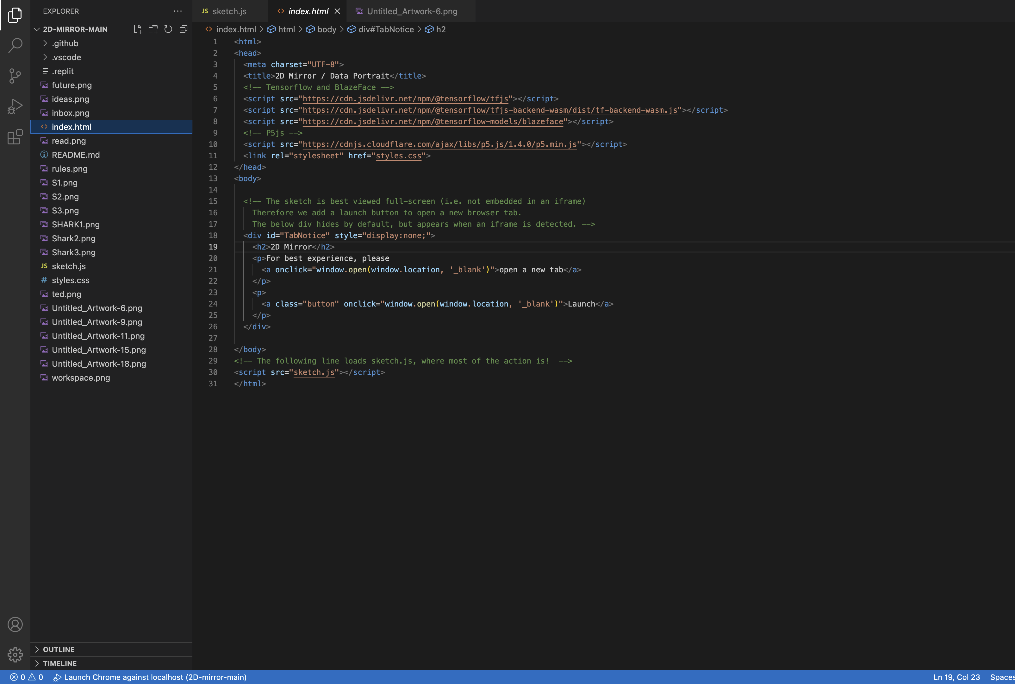This screenshot has width=1015, height=684.
Task: Collapse all folders in explorer
Action: point(184,29)
